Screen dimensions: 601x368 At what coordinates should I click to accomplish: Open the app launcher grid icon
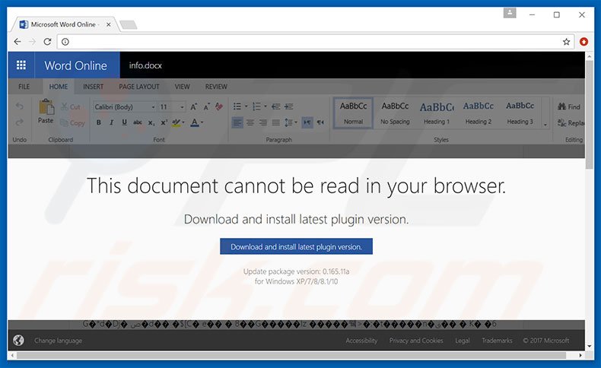click(21, 65)
